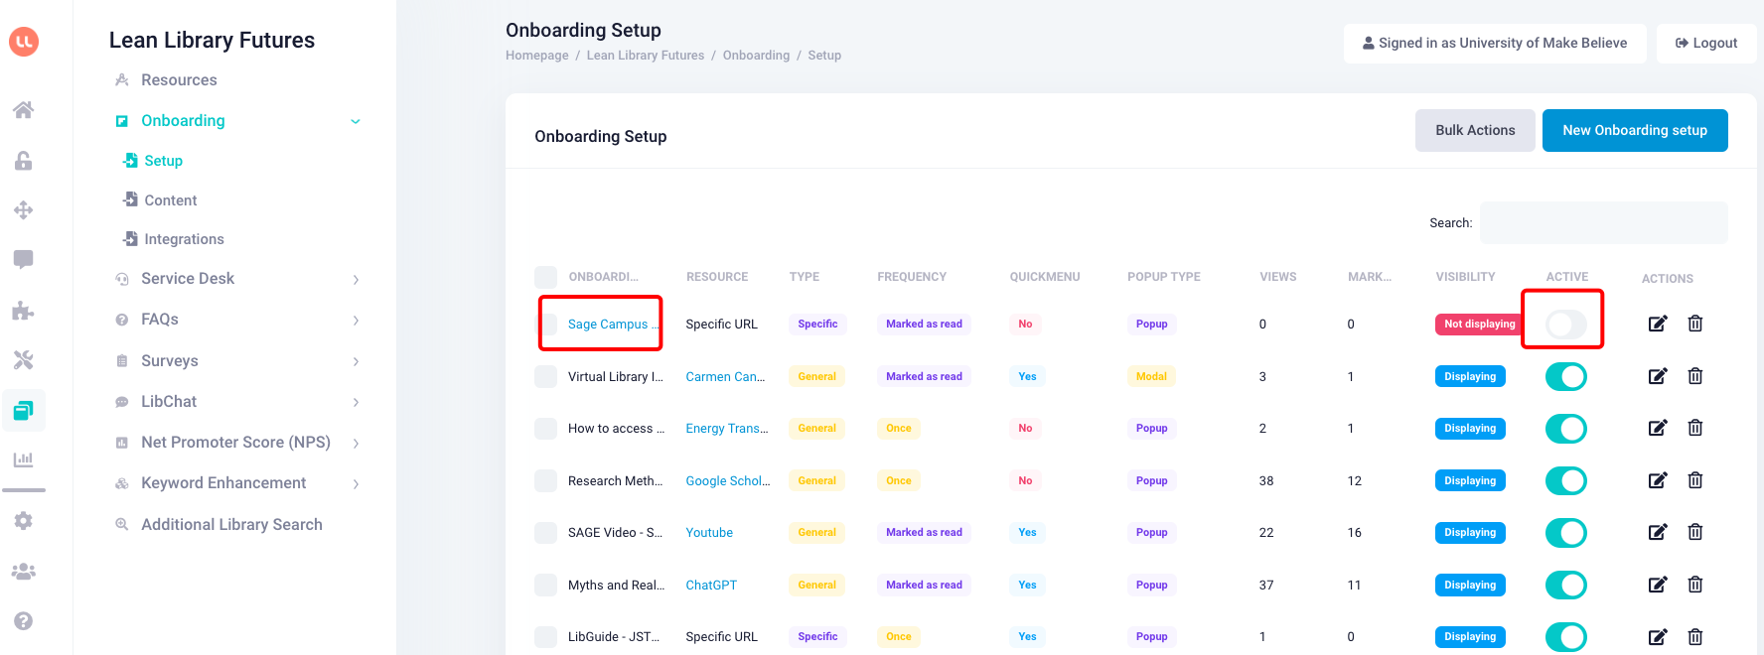Open the Lean Library Futures breadcrumb
1764x655 pixels.
(x=646, y=56)
